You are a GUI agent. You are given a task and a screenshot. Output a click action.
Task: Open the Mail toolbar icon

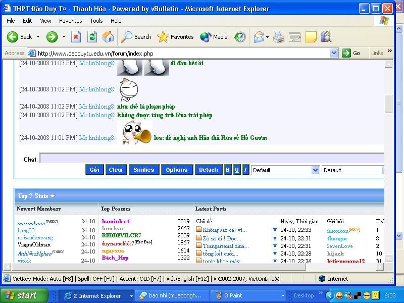pos(259,37)
